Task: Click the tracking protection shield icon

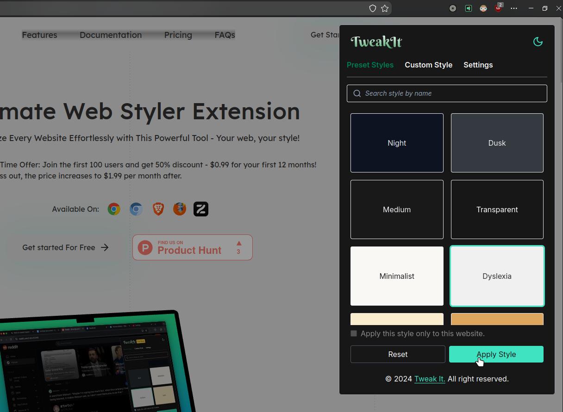Action: [372, 8]
